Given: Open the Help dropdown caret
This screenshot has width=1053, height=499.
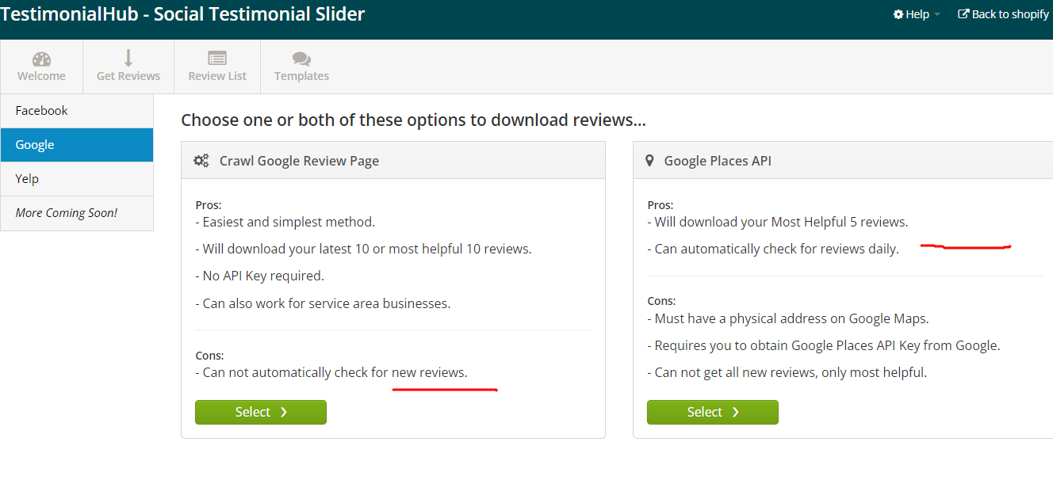Looking at the screenshot, I should [937, 15].
